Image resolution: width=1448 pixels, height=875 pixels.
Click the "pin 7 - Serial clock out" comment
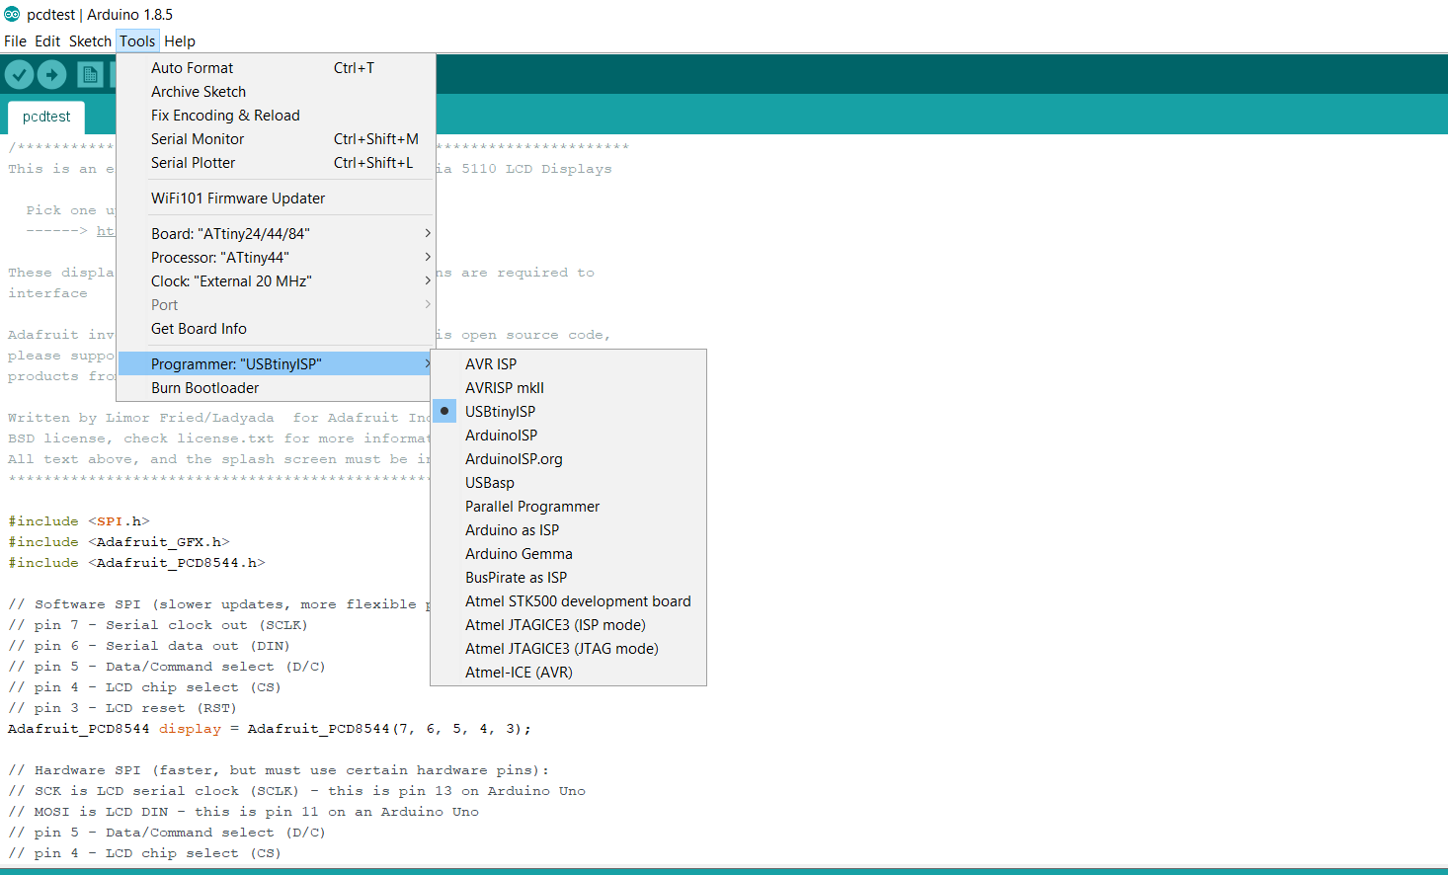coord(158,625)
